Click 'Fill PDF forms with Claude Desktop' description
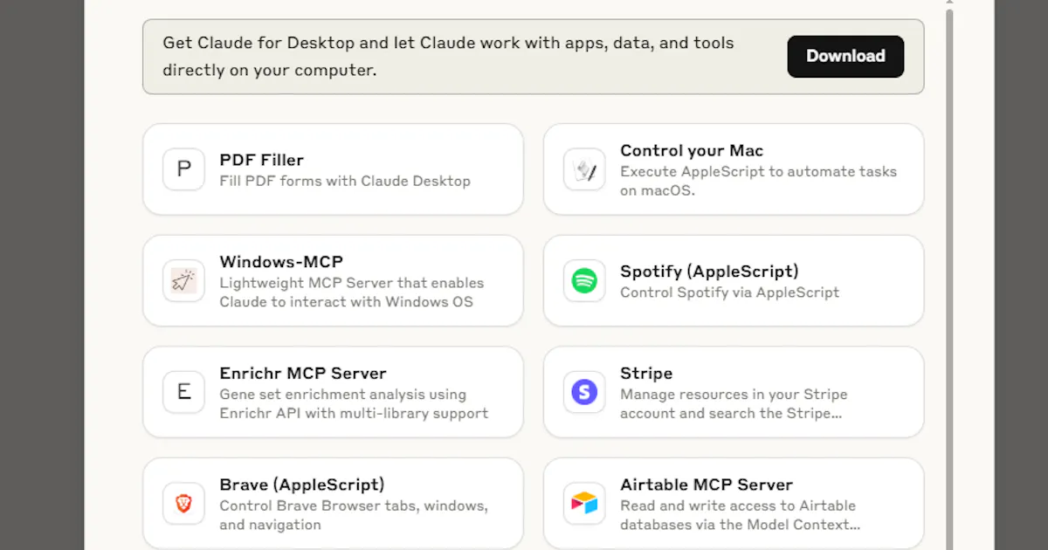 click(345, 181)
